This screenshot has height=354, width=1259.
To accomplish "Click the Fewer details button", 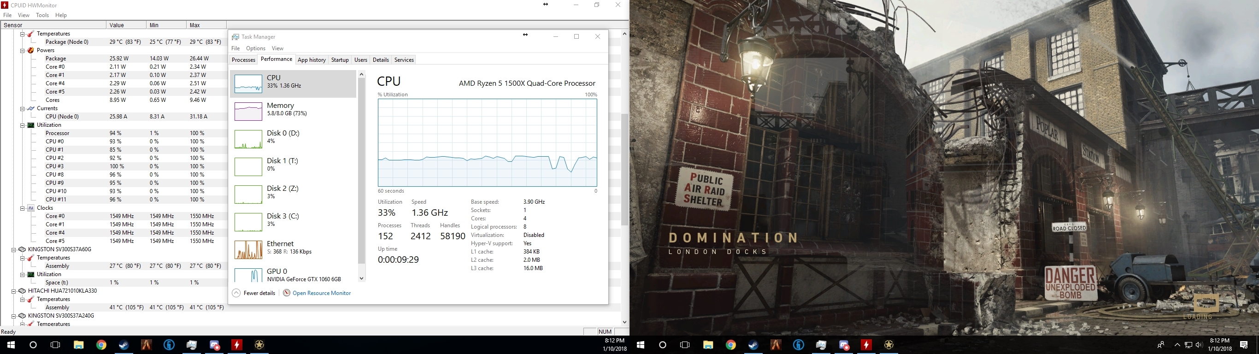I will [253, 293].
